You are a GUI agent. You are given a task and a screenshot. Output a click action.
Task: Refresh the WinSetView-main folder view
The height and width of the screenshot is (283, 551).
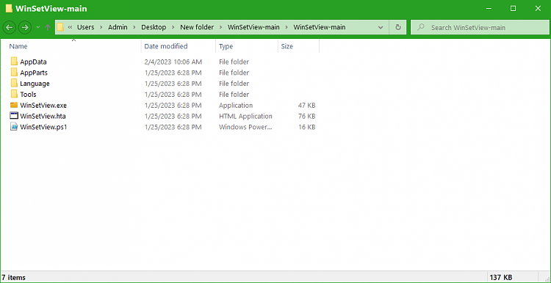(x=397, y=27)
